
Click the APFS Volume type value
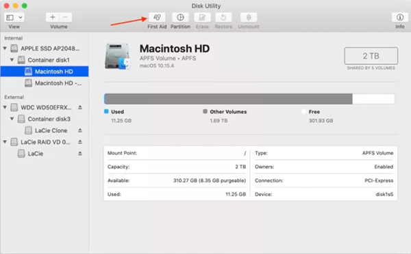point(377,153)
